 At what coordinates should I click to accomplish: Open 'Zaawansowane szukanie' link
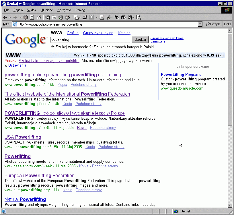(x=167, y=38)
